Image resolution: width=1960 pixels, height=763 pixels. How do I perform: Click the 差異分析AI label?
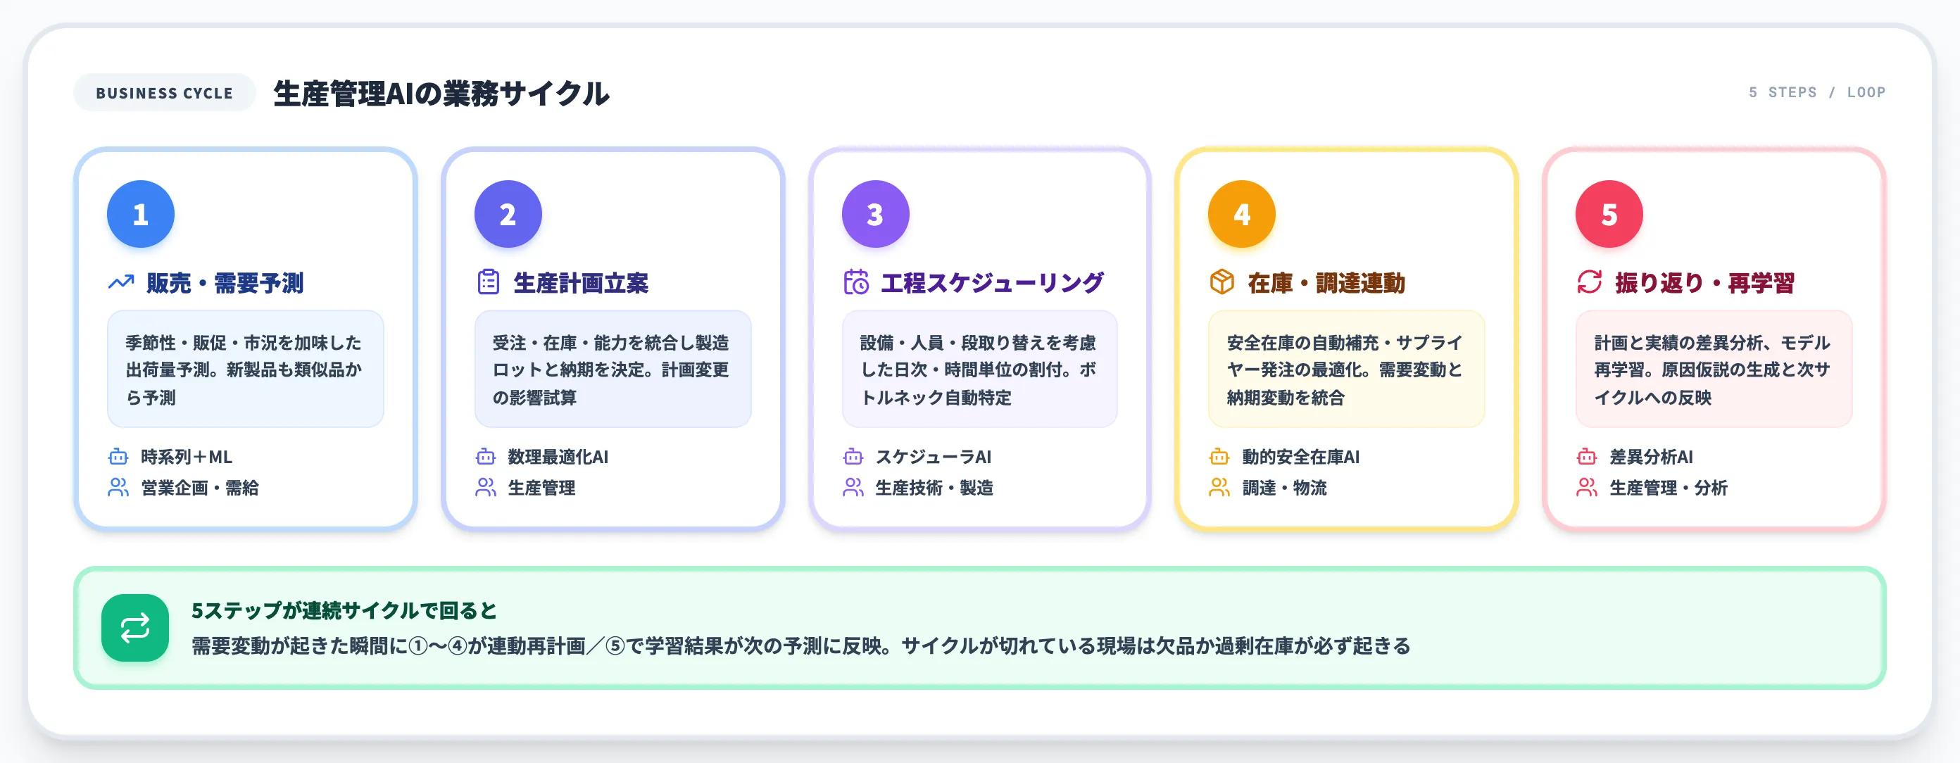(1651, 456)
